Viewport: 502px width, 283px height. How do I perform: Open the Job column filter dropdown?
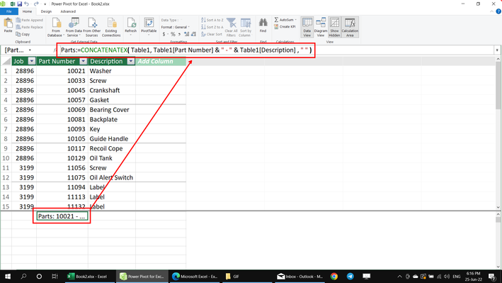pyautogui.click(x=32, y=61)
